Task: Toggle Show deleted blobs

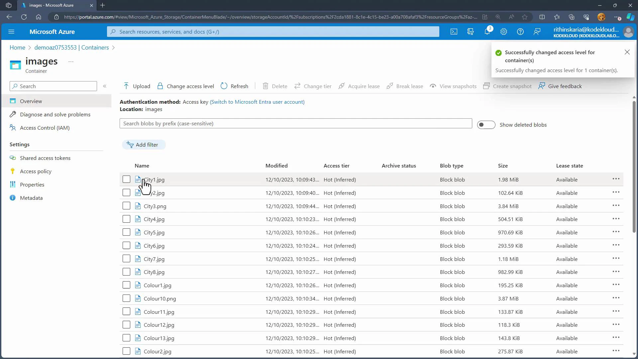Action: tap(486, 125)
